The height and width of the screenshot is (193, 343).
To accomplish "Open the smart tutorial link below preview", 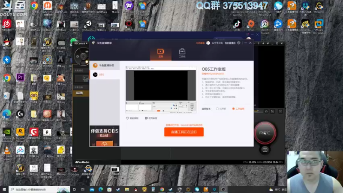I will coord(132,118).
